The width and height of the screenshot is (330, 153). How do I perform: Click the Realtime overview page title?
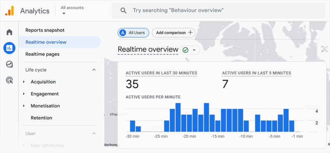(x=148, y=49)
